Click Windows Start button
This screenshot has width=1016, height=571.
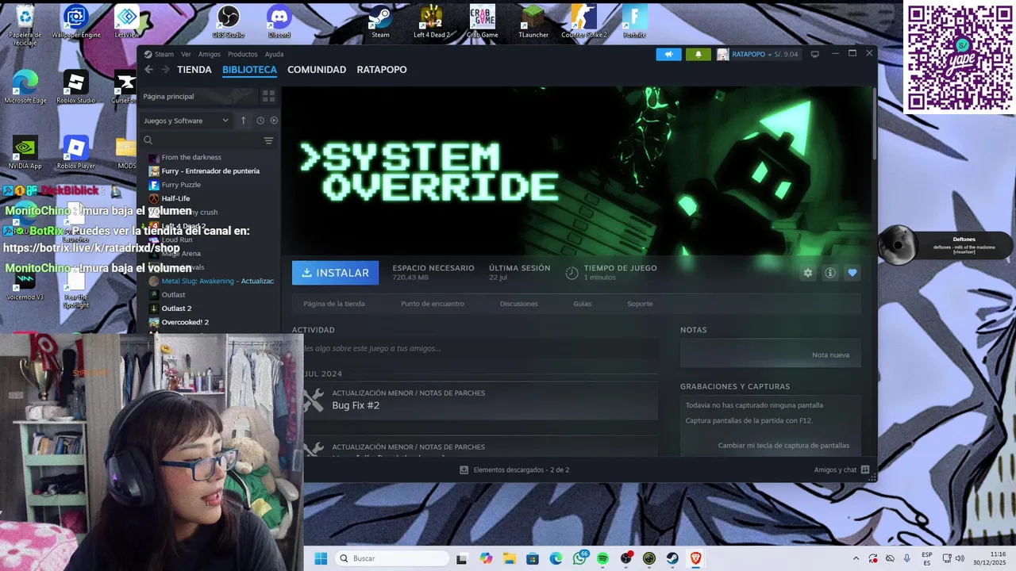(321, 558)
